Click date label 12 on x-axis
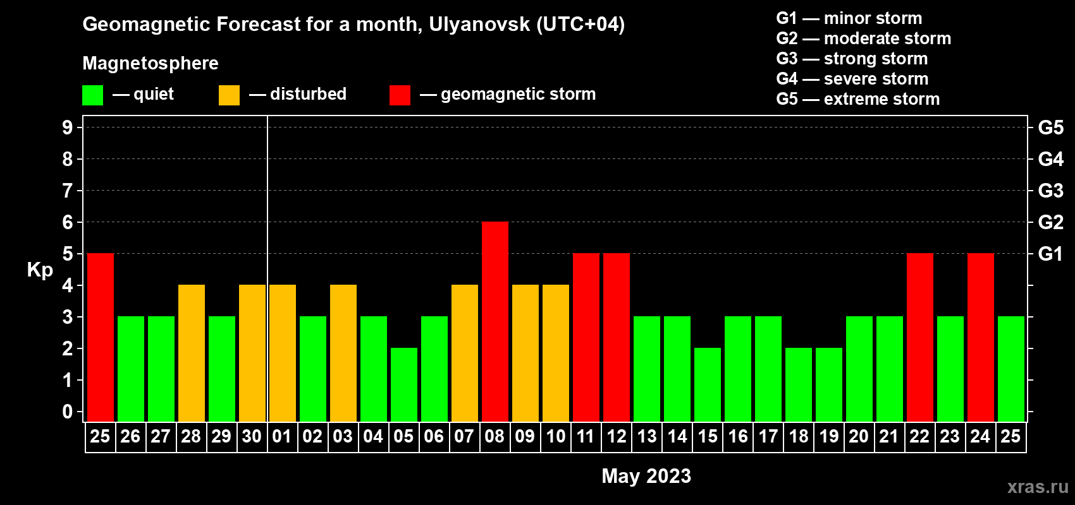This screenshot has width=1075, height=505. (616, 436)
